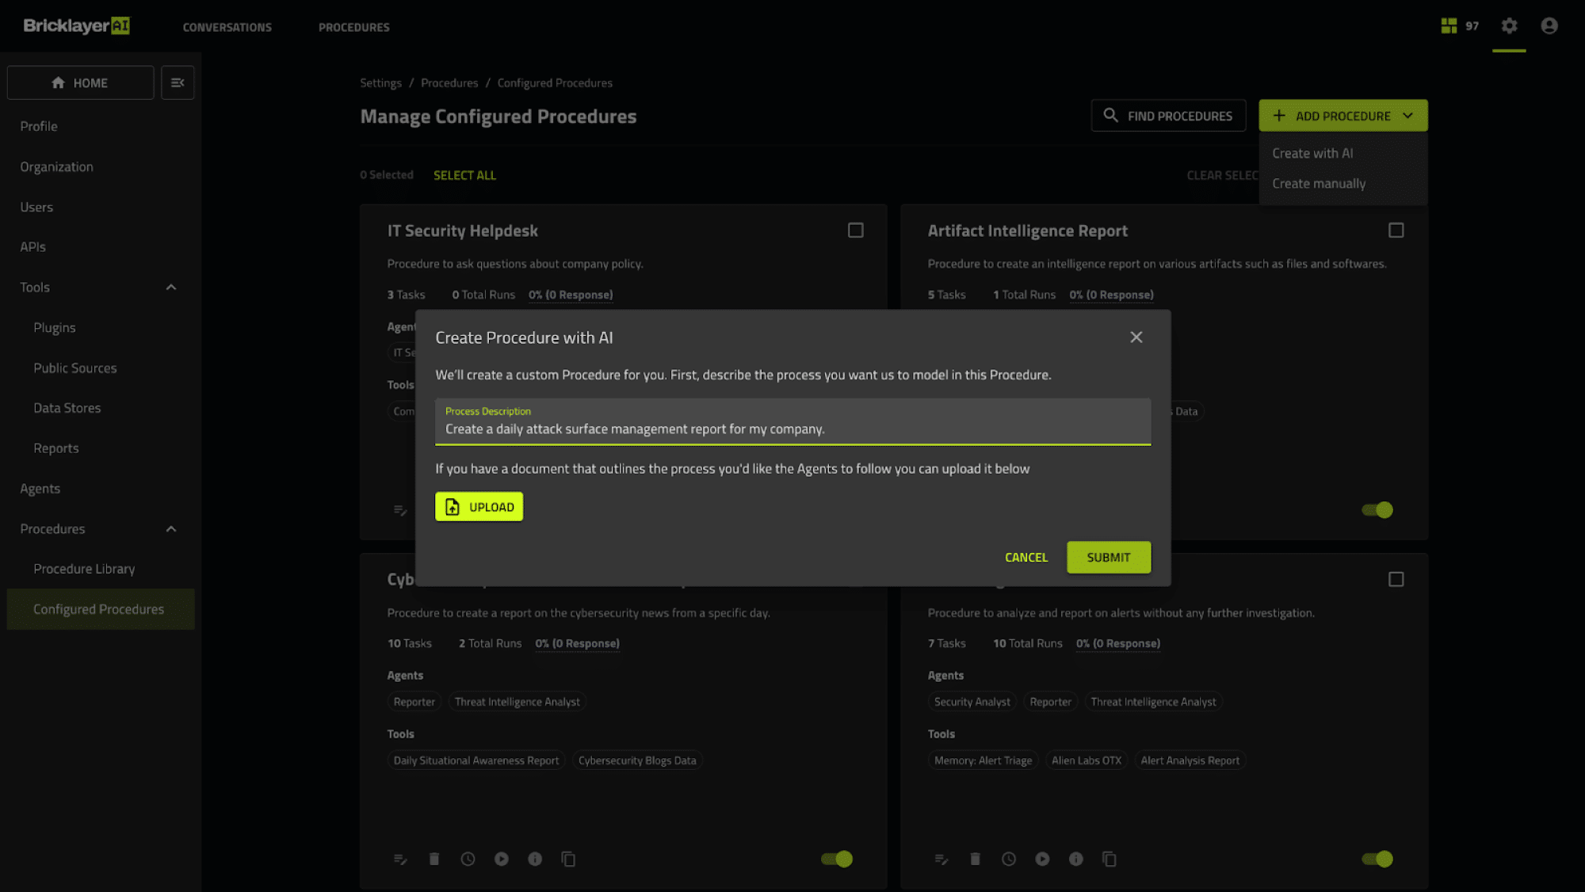This screenshot has height=892, width=1585.
Task: Click the settings gear icon
Action: click(x=1509, y=26)
